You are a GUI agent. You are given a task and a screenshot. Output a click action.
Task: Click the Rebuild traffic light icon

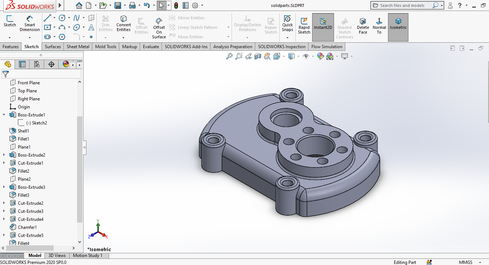tap(176, 5)
